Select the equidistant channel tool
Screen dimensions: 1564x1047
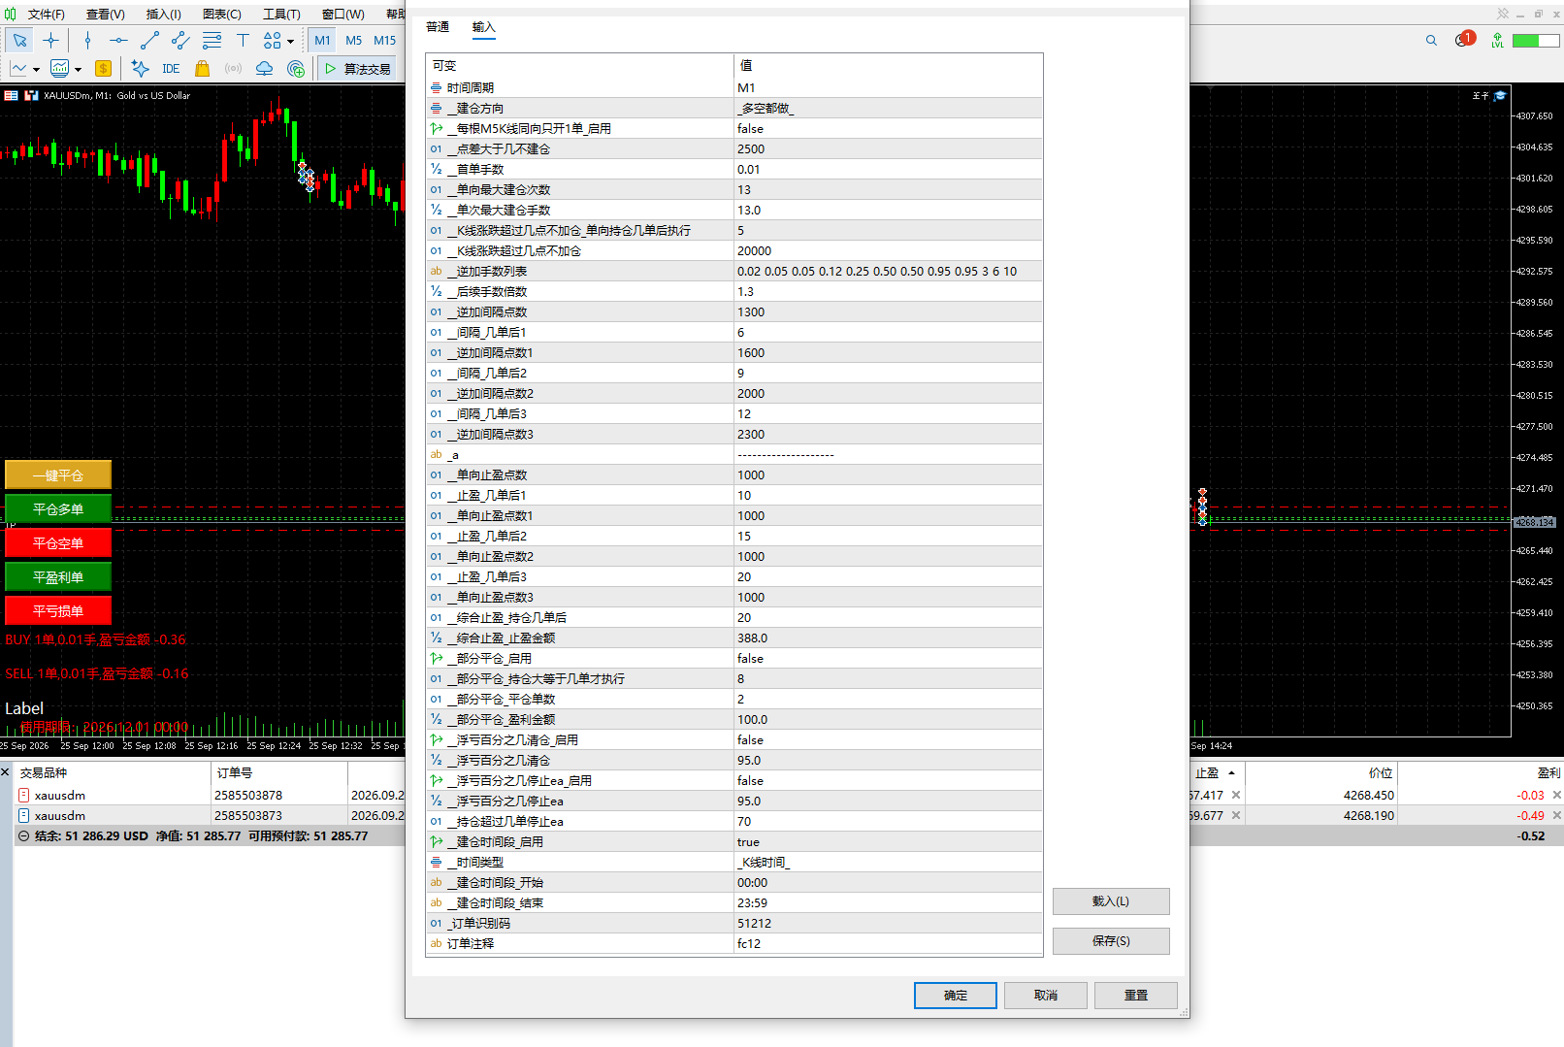tap(180, 40)
